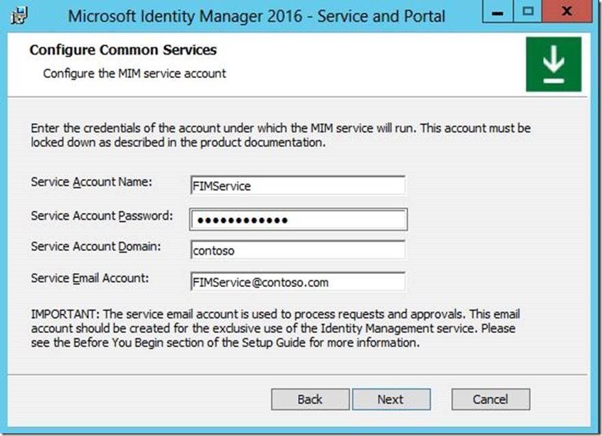Click the 'Service Email Account:' label

(90, 278)
